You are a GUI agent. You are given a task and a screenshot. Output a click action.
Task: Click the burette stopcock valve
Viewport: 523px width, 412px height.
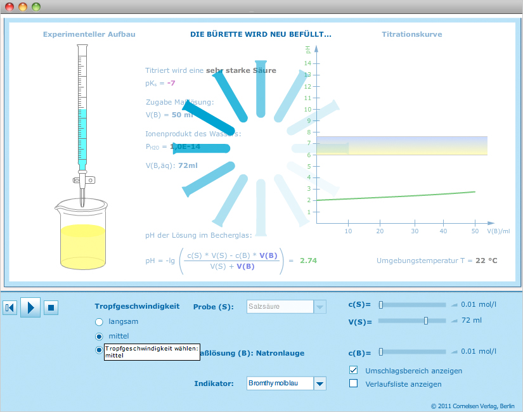tap(82, 179)
